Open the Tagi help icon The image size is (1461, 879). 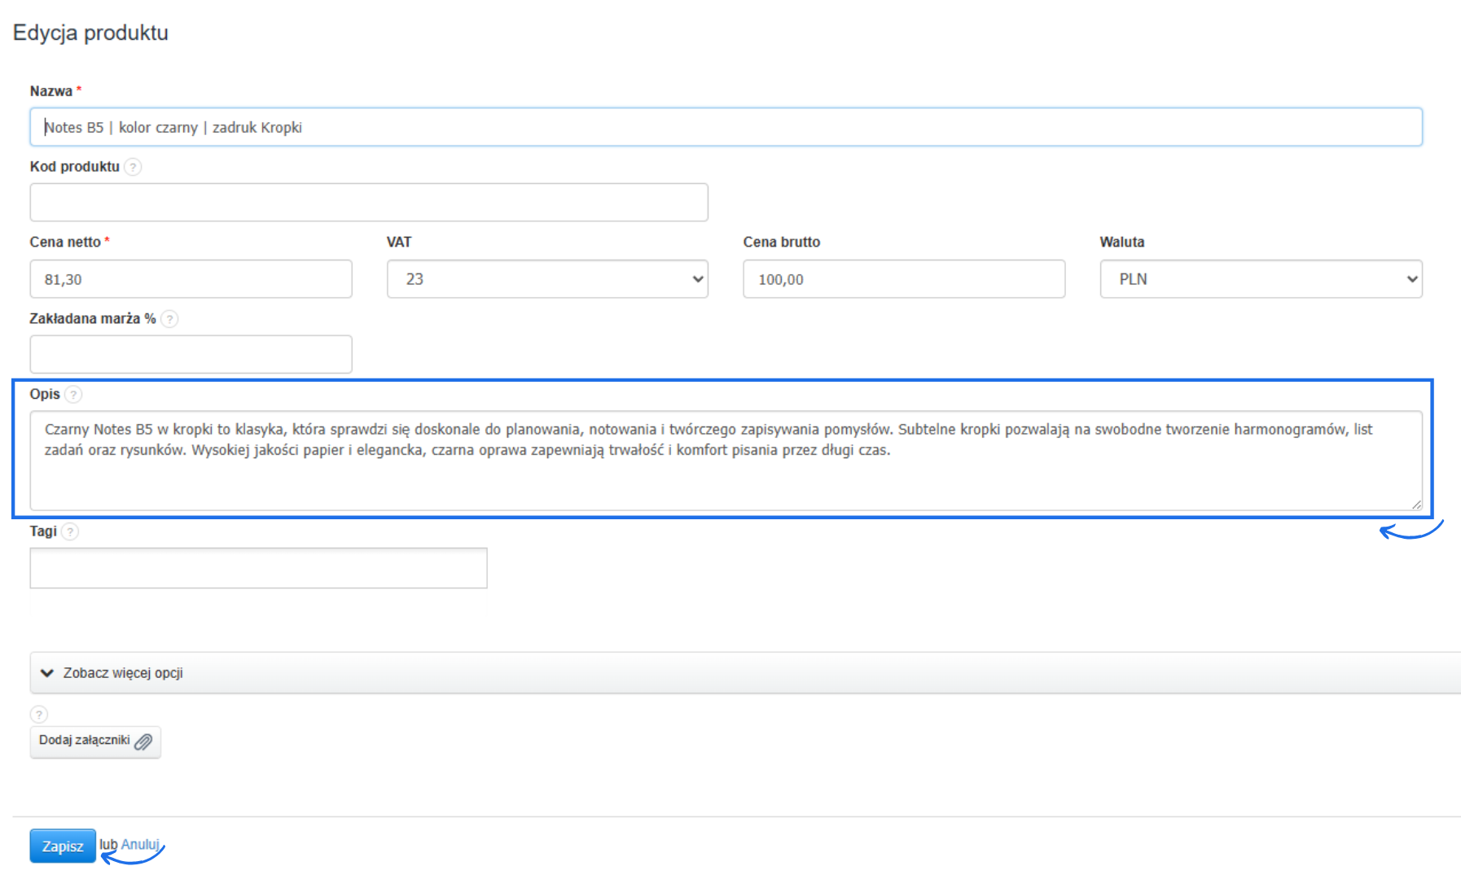pyautogui.click(x=70, y=531)
